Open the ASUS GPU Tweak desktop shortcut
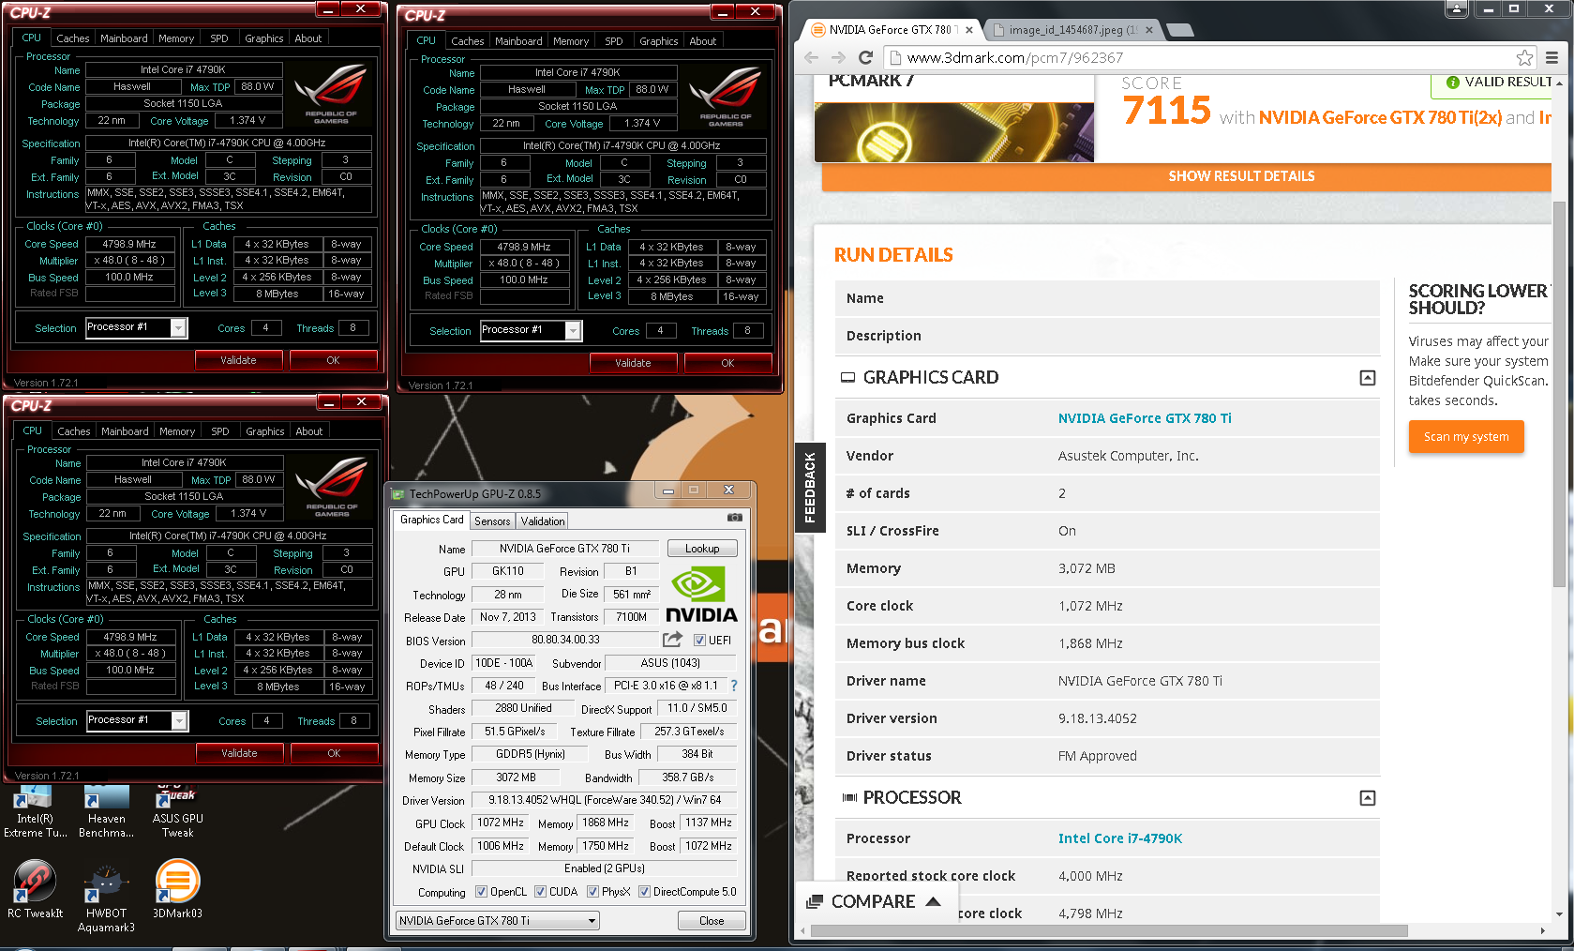 click(x=177, y=811)
